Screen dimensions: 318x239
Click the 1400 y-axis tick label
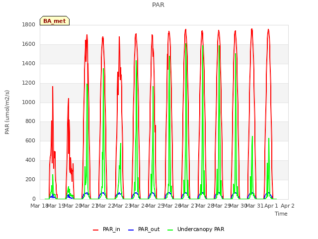coord(29,64)
